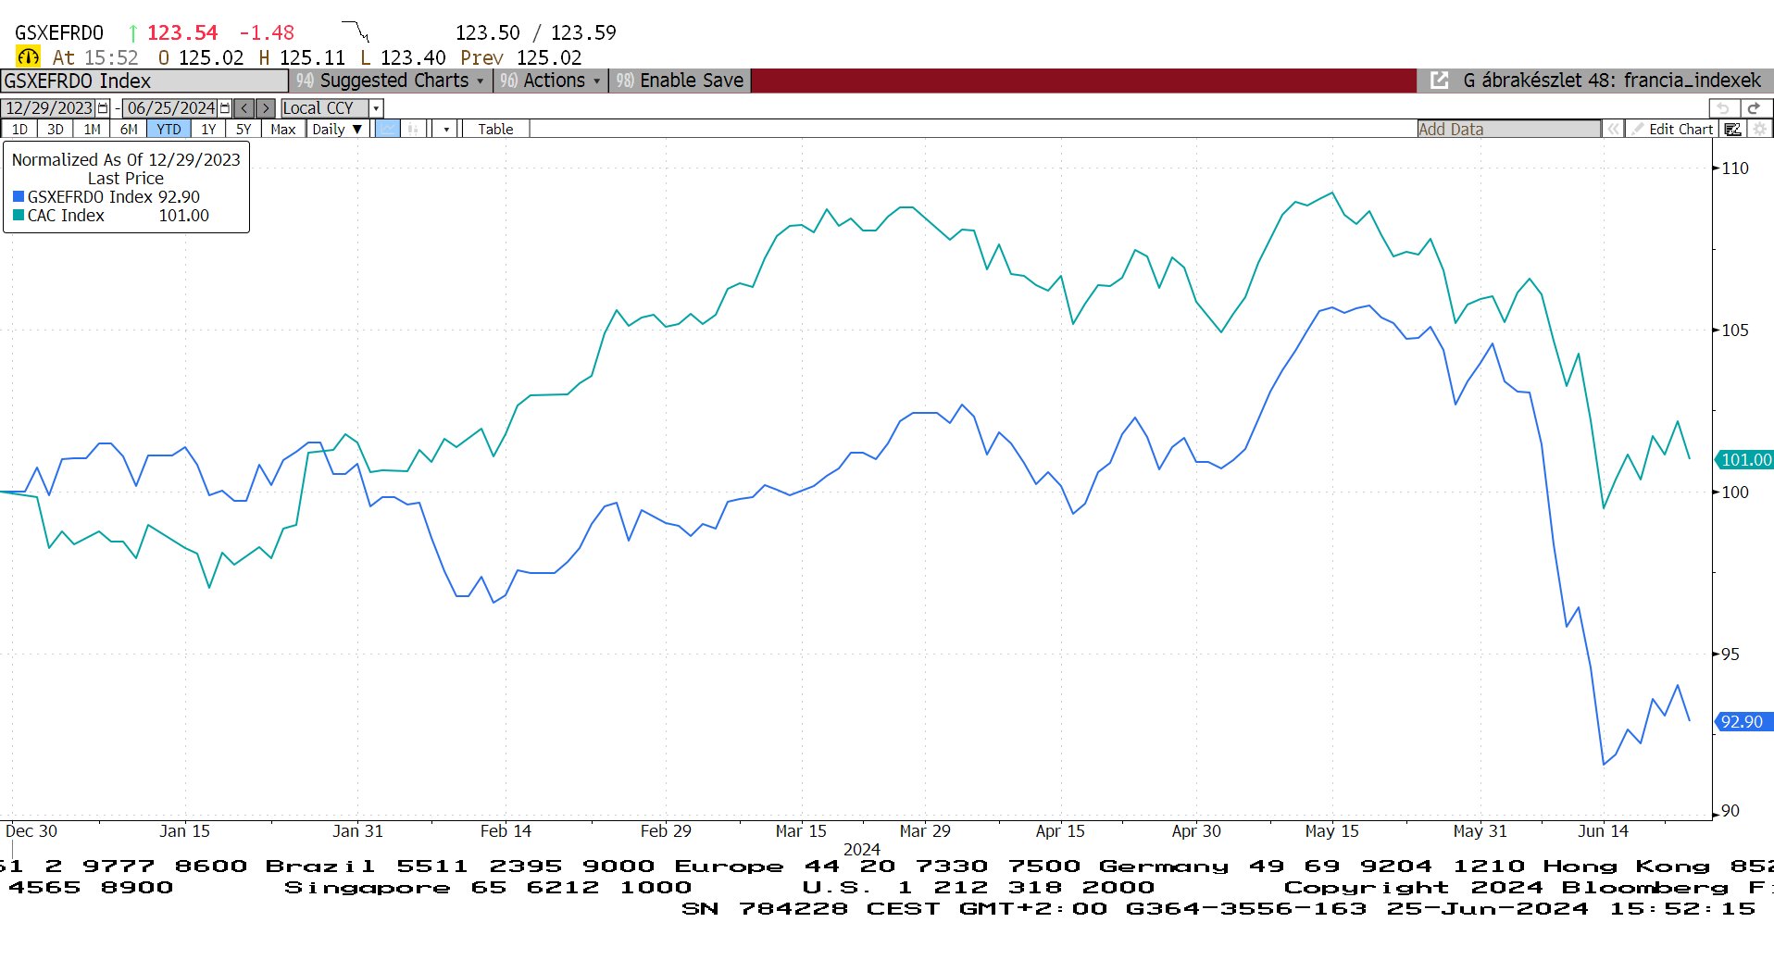Select the 6M time range
Image resolution: width=1774 pixels, height=960 pixels.
click(129, 130)
